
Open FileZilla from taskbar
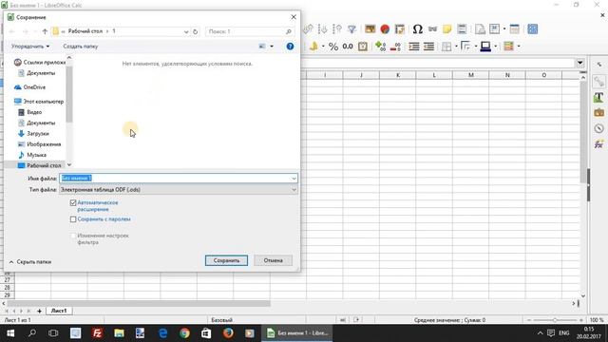coord(97,333)
